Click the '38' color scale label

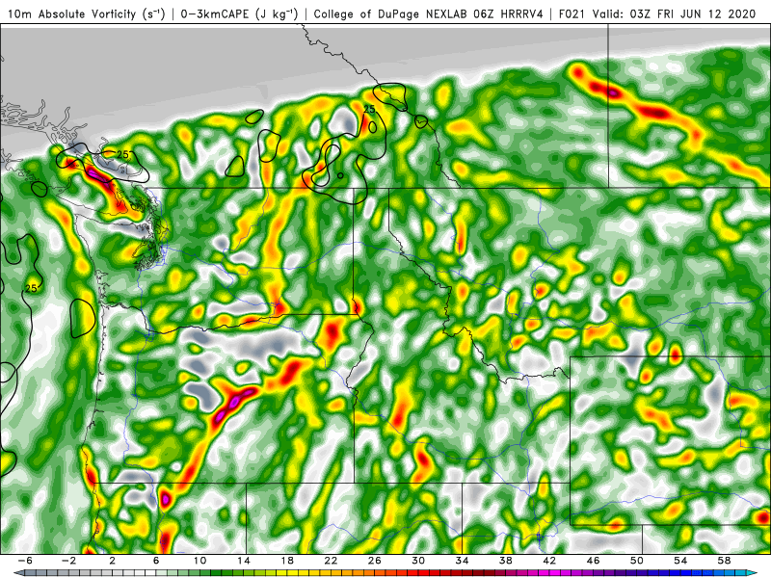pos(505,561)
